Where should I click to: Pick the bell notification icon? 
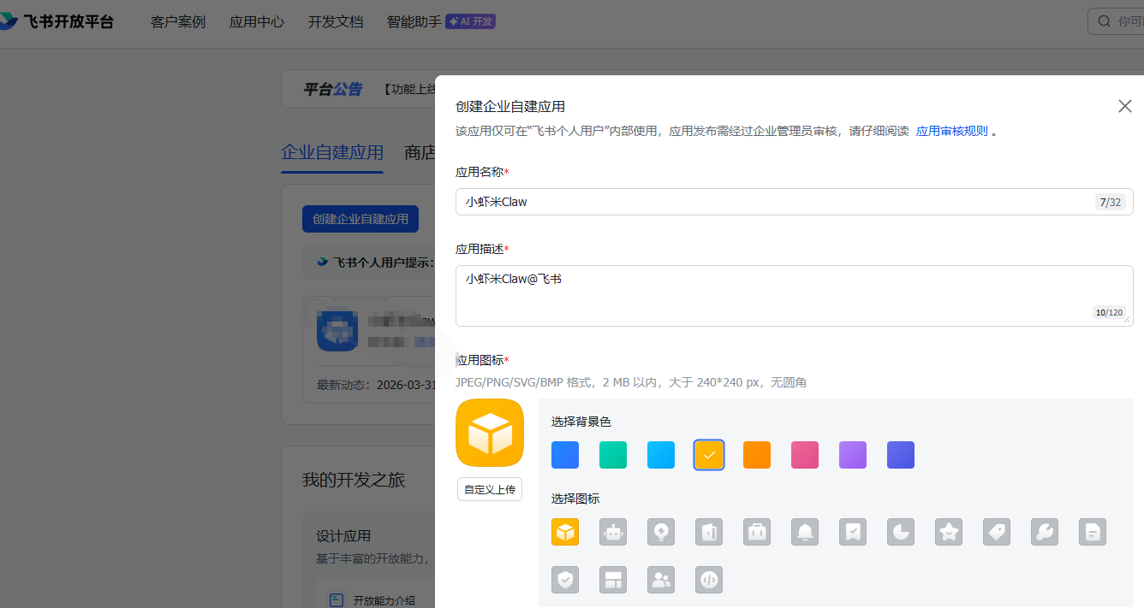(805, 532)
